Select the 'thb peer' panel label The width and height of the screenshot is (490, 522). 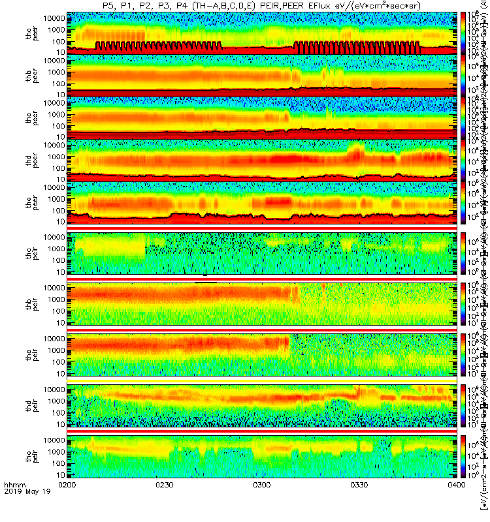[x=32, y=76]
